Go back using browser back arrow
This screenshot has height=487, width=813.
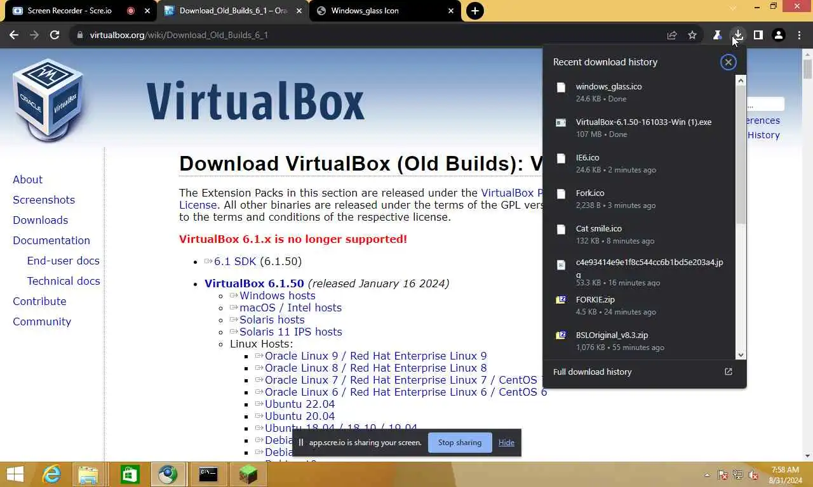14,35
